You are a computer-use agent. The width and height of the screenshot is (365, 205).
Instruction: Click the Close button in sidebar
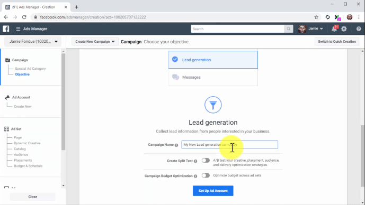tap(33, 197)
